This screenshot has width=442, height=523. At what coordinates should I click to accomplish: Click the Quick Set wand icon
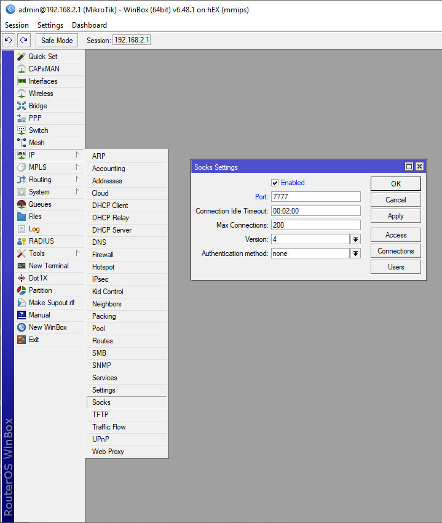coord(22,57)
